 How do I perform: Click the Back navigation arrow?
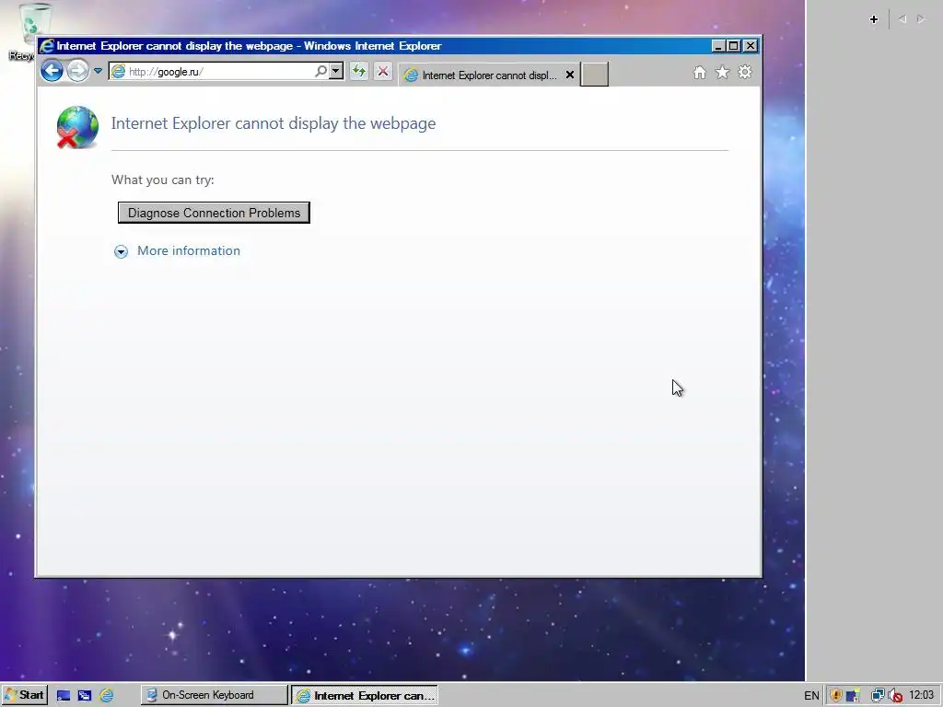coord(52,71)
